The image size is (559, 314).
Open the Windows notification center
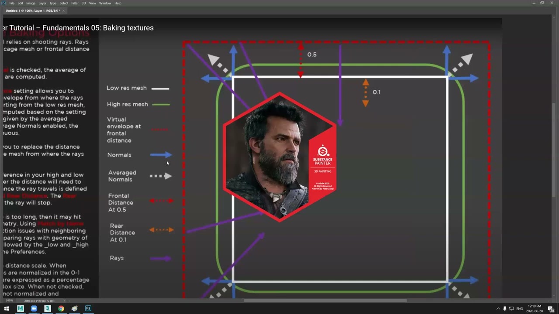[x=551, y=309]
